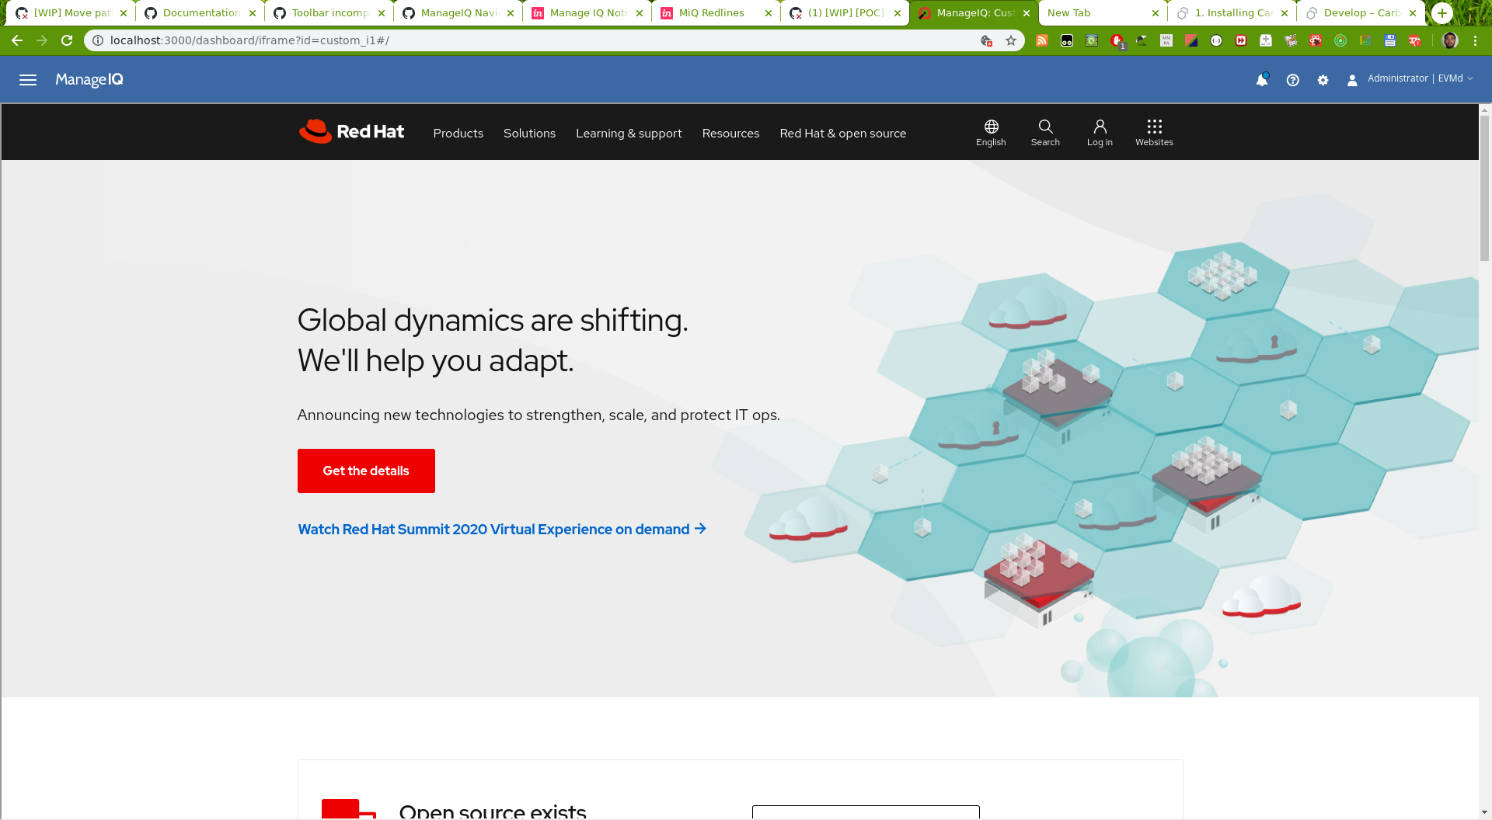Close the New Tab tab
This screenshot has height=820, width=1492.
tap(1156, 13)
